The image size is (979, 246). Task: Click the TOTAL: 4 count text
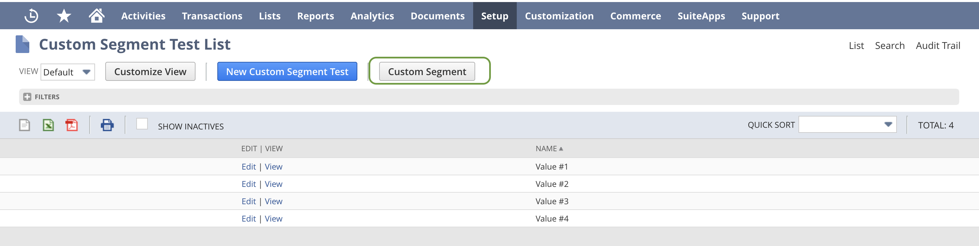click(x=935, y=125)
